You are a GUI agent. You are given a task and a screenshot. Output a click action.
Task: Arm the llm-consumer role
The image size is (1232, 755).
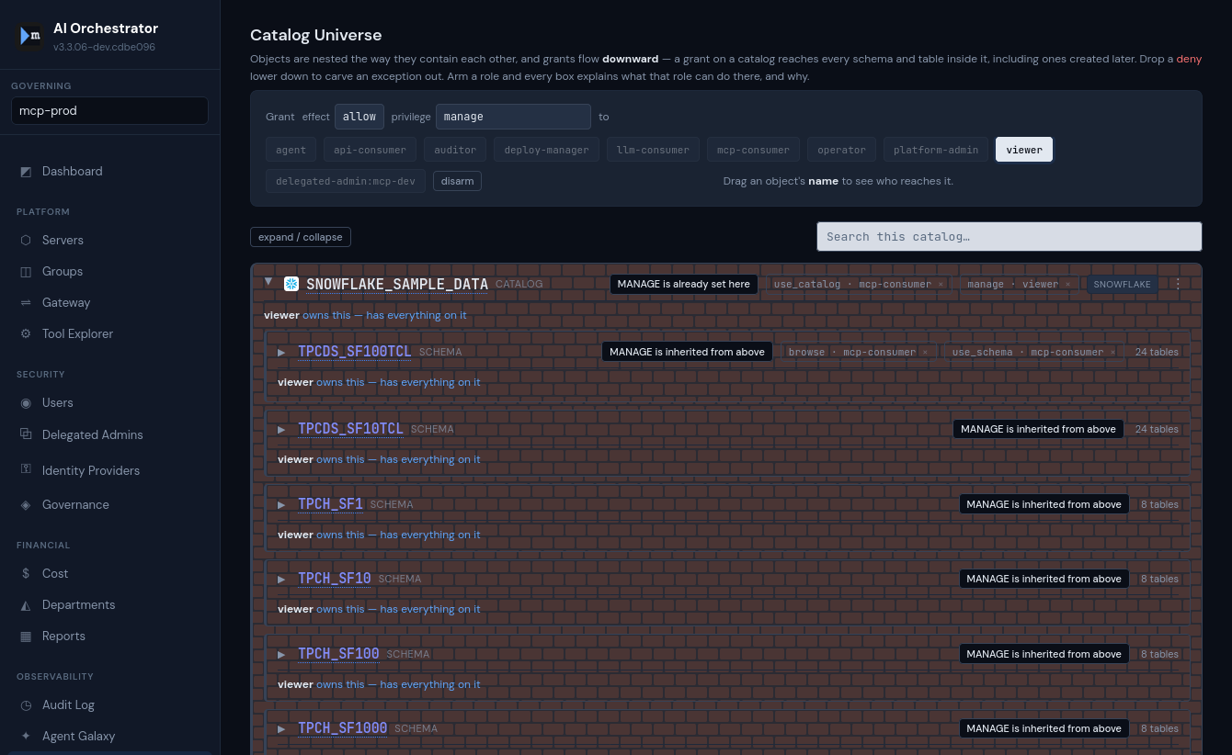[653, 150]
